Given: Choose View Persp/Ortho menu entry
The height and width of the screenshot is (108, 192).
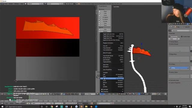Looking at the screenshot, I should tap(112, 70).
